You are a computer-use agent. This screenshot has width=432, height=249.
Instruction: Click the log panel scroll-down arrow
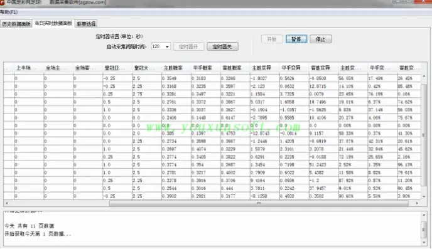click(x=424, y=242)
